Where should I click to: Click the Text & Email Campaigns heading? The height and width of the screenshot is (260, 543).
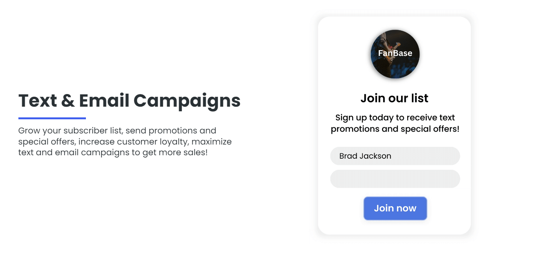coord(130,101)
